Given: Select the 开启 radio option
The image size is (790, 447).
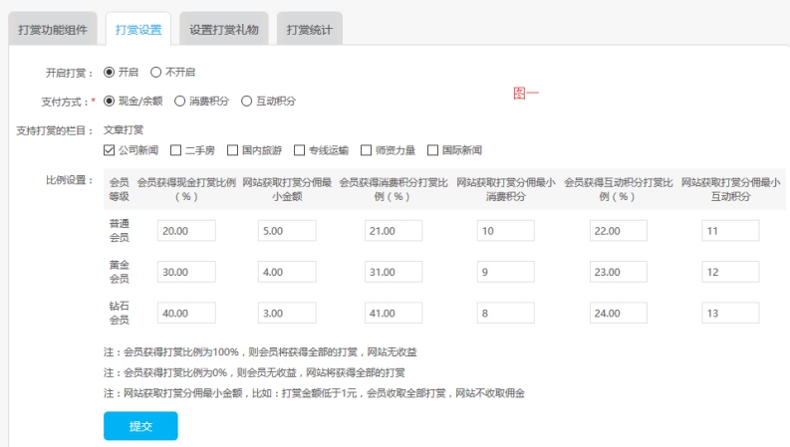Looking at the screenshot, I should (x=110, y=73).
